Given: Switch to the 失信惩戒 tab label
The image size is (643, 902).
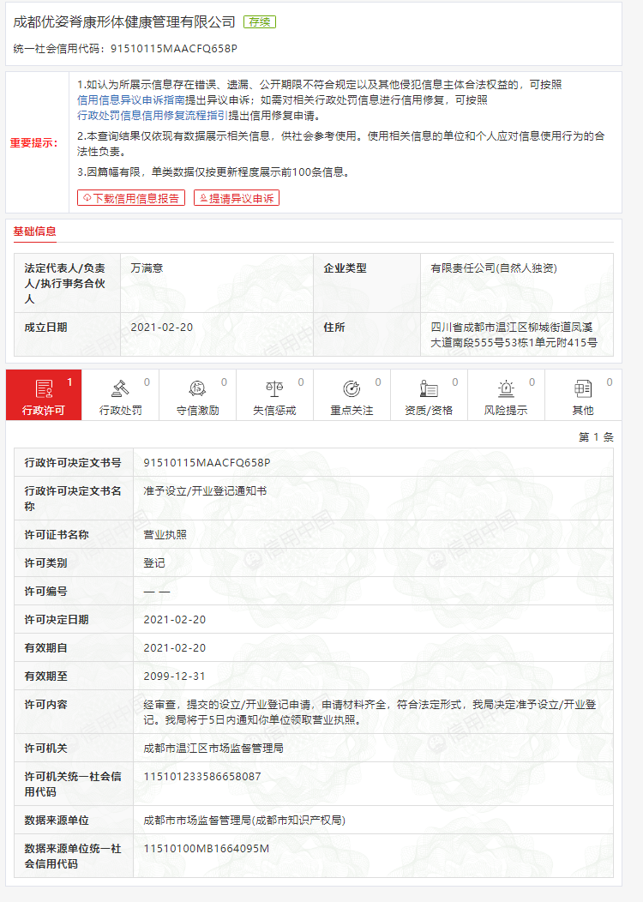Looking at the screenshot, I should coord(274,410).
